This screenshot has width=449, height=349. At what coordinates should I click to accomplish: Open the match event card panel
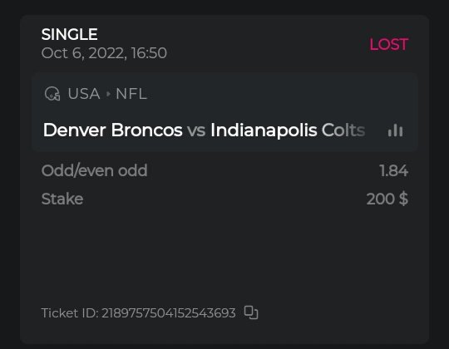pos(224,112)
